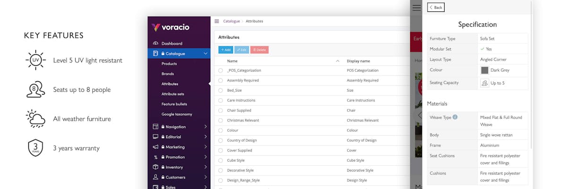The height and width of the screenshot is (189, 567).
Task: Click the previous-slide arrow on storefront page
Action: (419, 115)
